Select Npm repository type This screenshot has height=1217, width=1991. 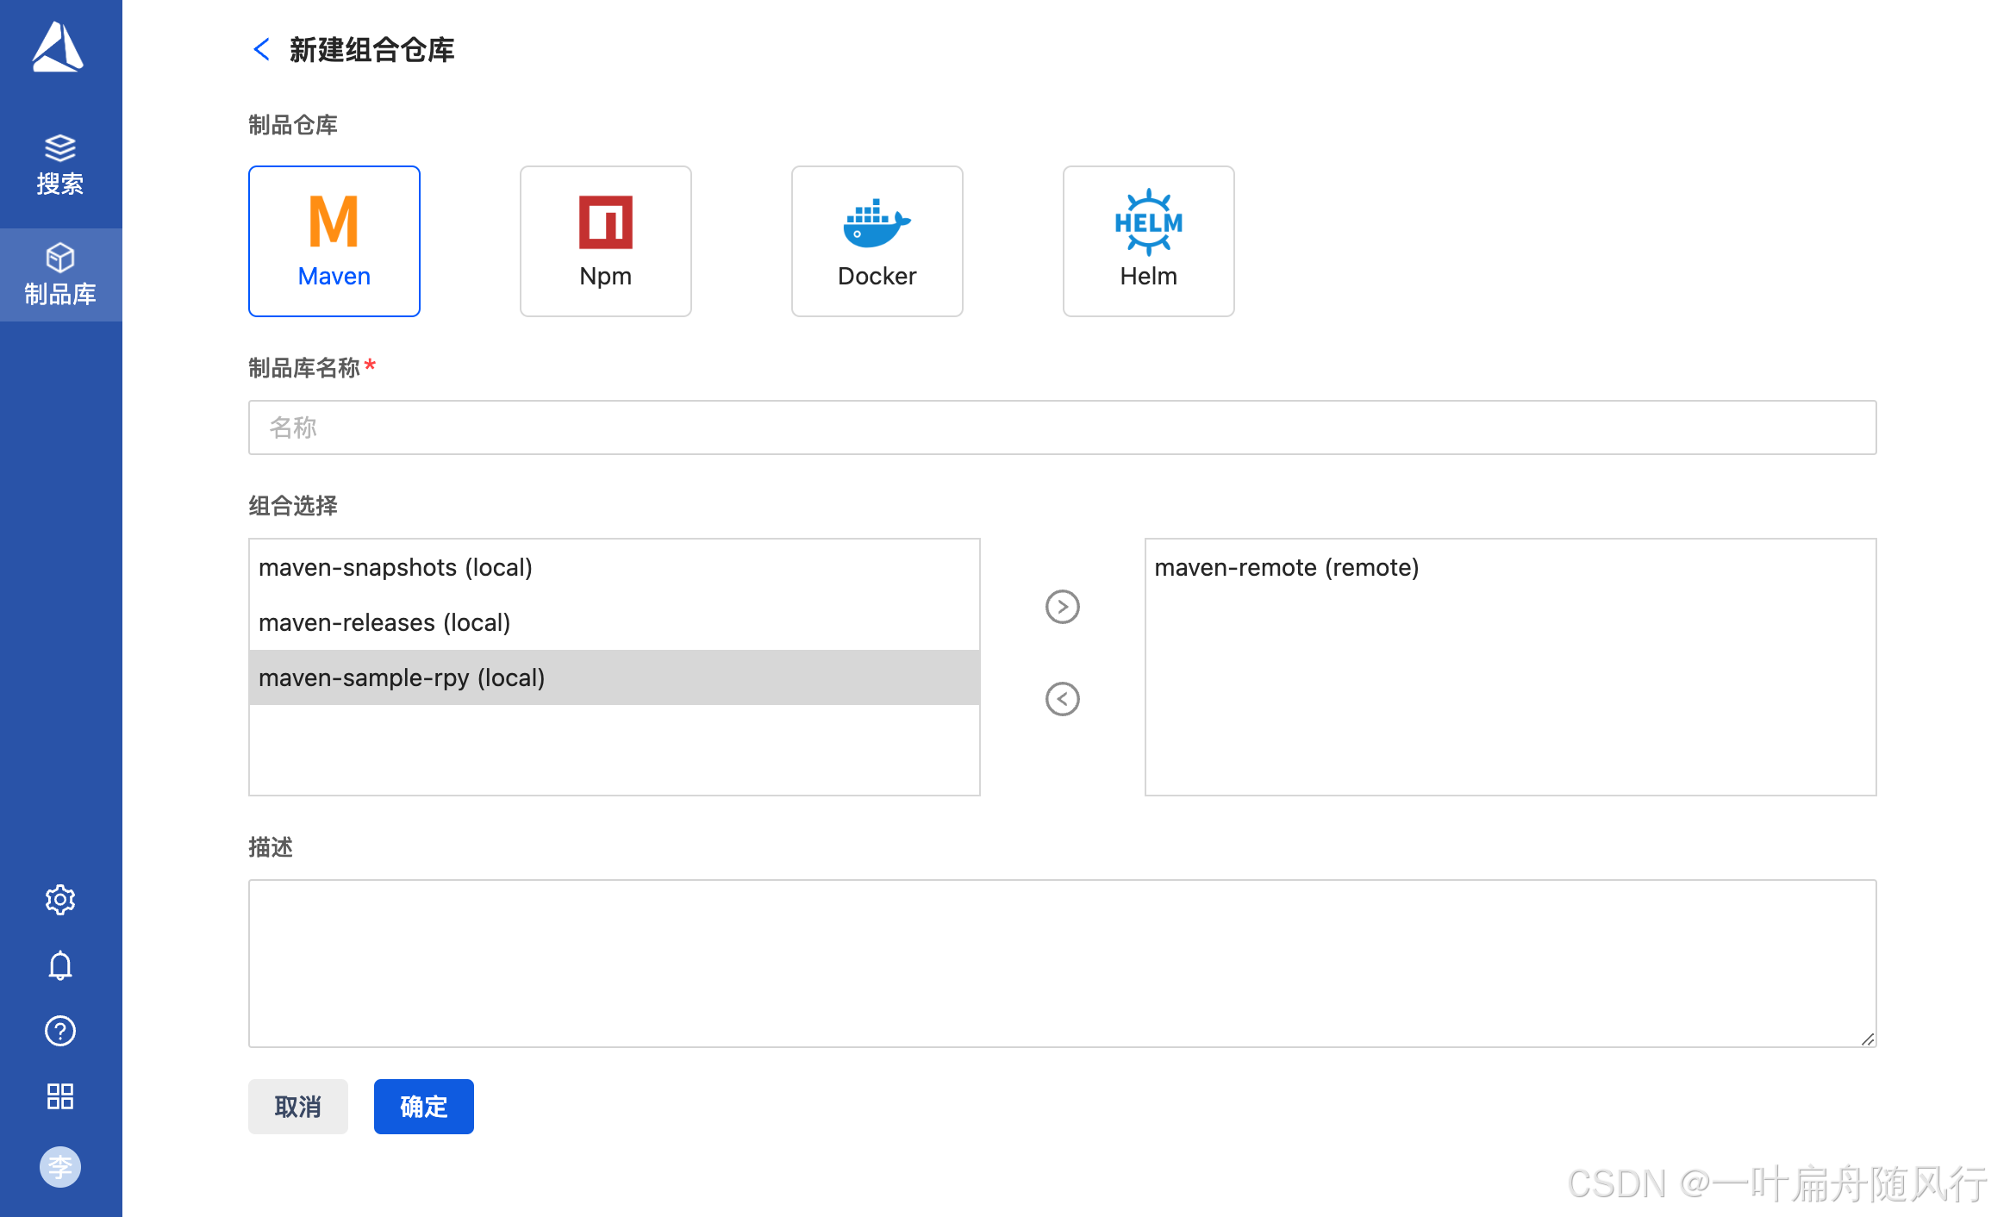pos(606,241)
